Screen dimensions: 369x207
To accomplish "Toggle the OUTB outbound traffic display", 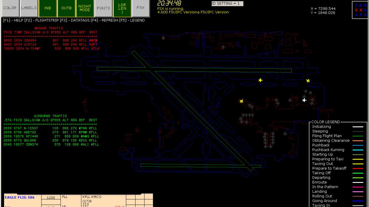I will [x=66, y=8].
